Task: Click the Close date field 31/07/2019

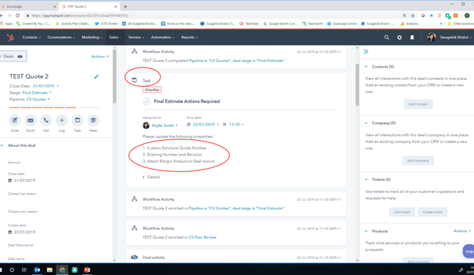Action: 22,181
